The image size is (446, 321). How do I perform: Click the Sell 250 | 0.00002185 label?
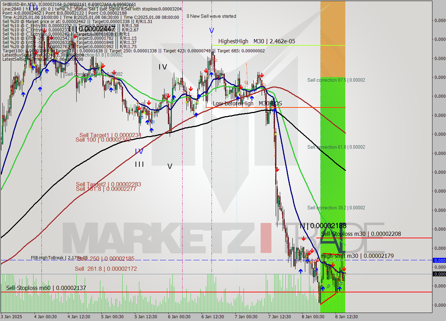point(107,259)
